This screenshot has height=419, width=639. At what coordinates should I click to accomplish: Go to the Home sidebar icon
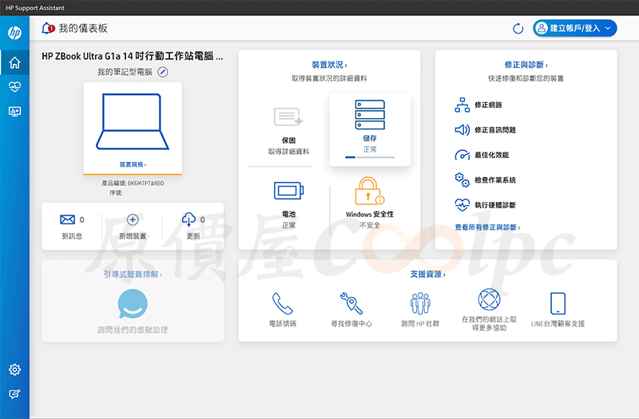(x=14, y=62)
